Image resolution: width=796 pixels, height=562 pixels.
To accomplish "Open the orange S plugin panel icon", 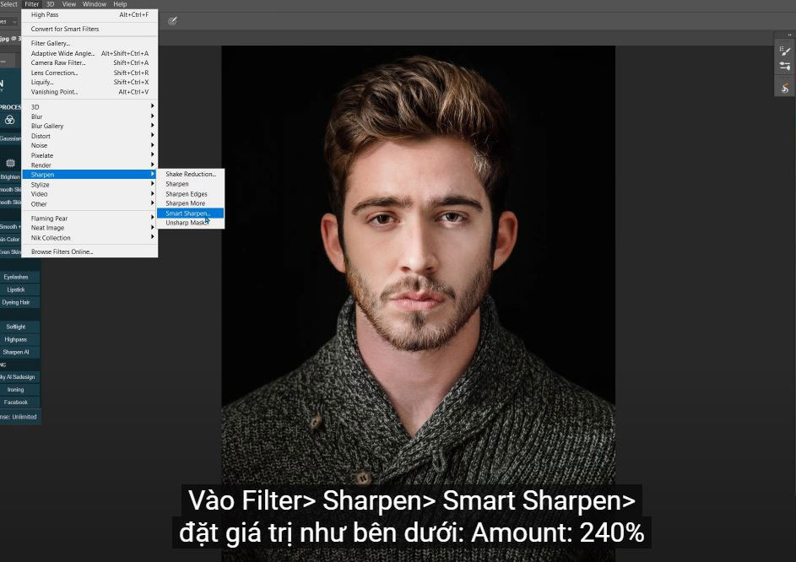I will coord(785,88).
